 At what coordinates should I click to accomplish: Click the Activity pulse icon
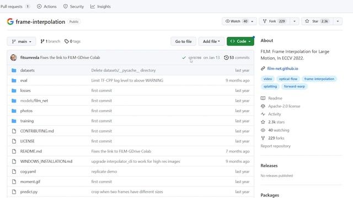click(263, 114)
